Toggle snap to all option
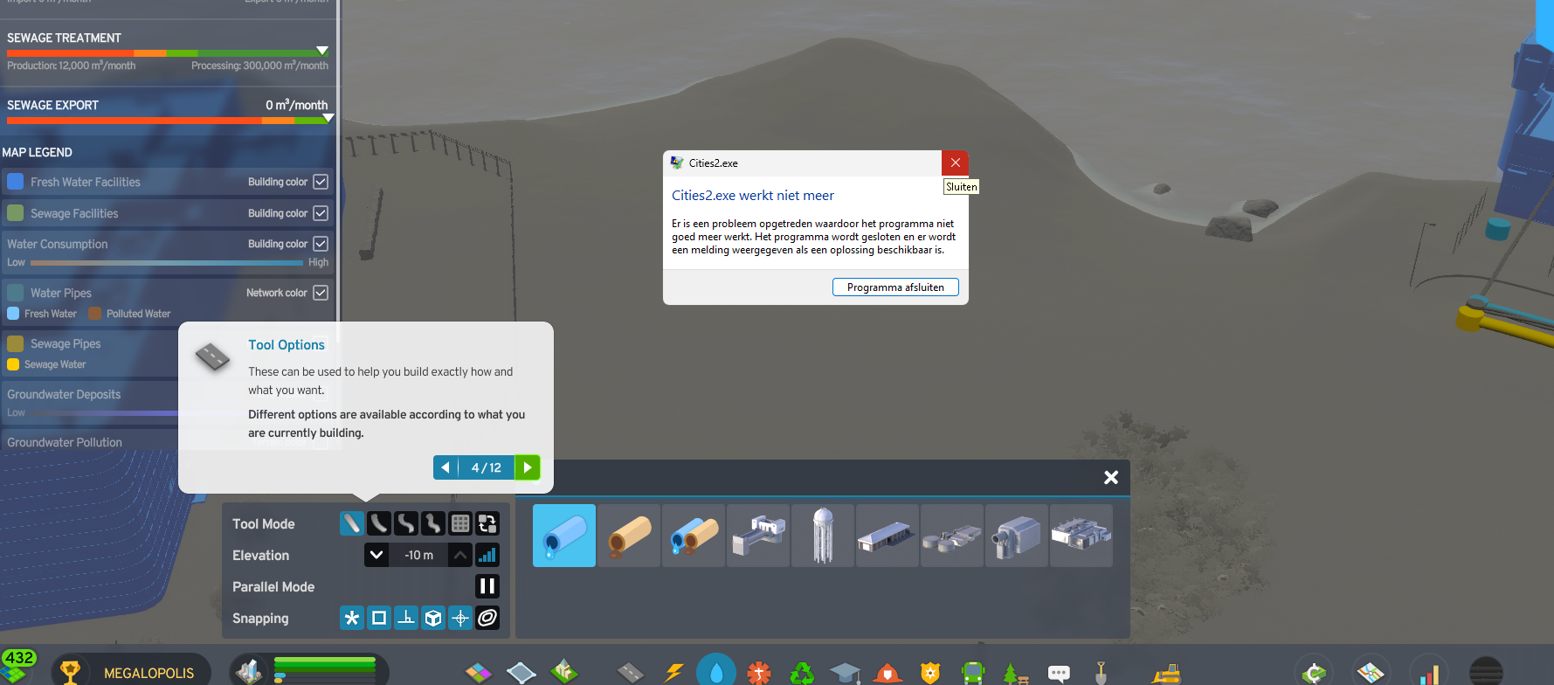 point(352,618)
